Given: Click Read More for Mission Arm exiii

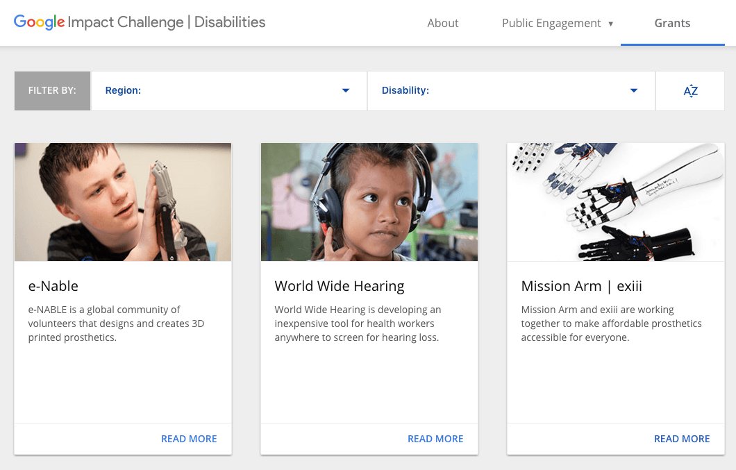Looking at the screenshot, I should pyautogui.click(x=682, y=439).
